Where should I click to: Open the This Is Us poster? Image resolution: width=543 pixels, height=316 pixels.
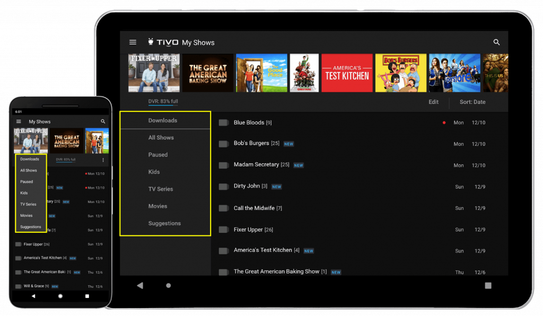pos(496,73)
